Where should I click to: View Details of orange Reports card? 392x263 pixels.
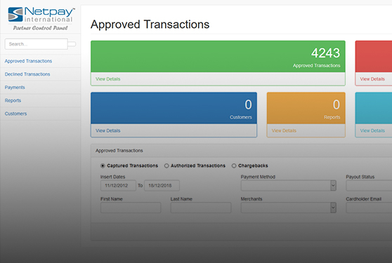click(x=284, y=130)
